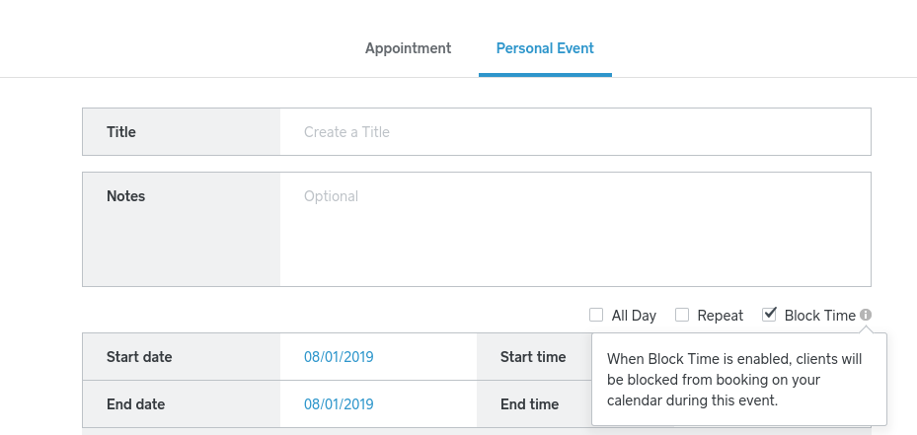Click the Block Time label text

[x=819, y=316]
